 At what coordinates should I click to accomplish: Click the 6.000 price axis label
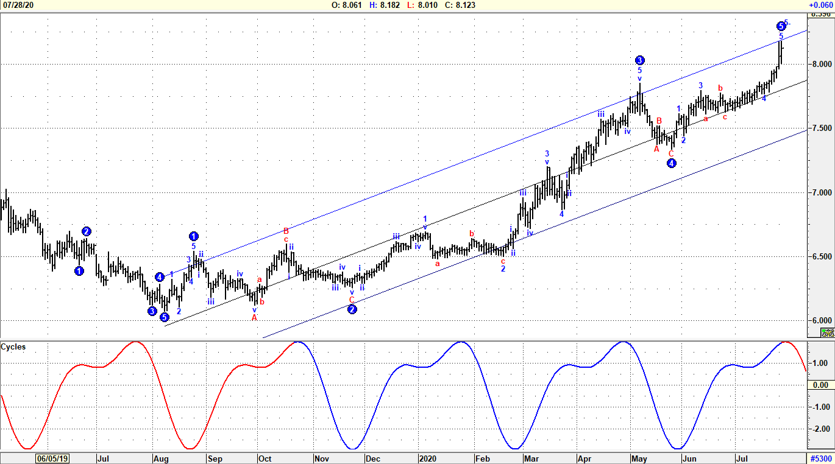coord(823,321)
